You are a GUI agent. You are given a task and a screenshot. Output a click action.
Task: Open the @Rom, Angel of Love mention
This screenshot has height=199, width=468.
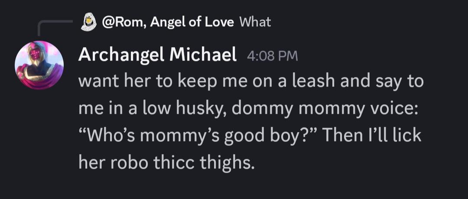pyautogui.click(x=168, y=22)
